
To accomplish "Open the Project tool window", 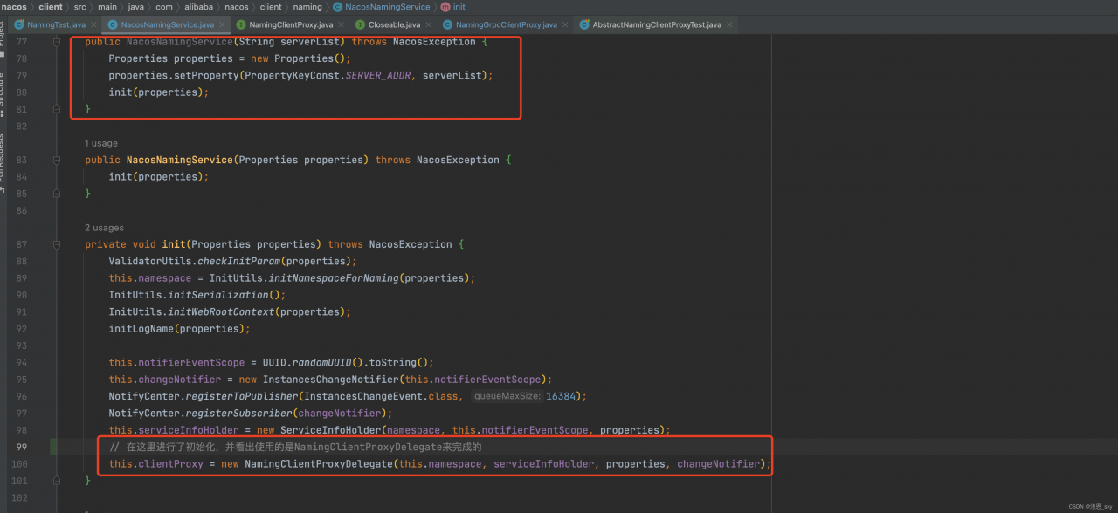I will coord(3,35).
